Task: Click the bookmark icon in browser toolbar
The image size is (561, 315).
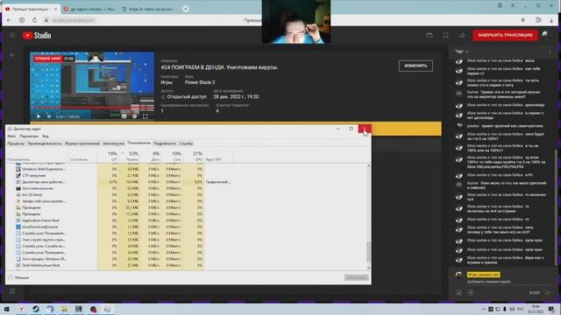Action: click(522, 20)
